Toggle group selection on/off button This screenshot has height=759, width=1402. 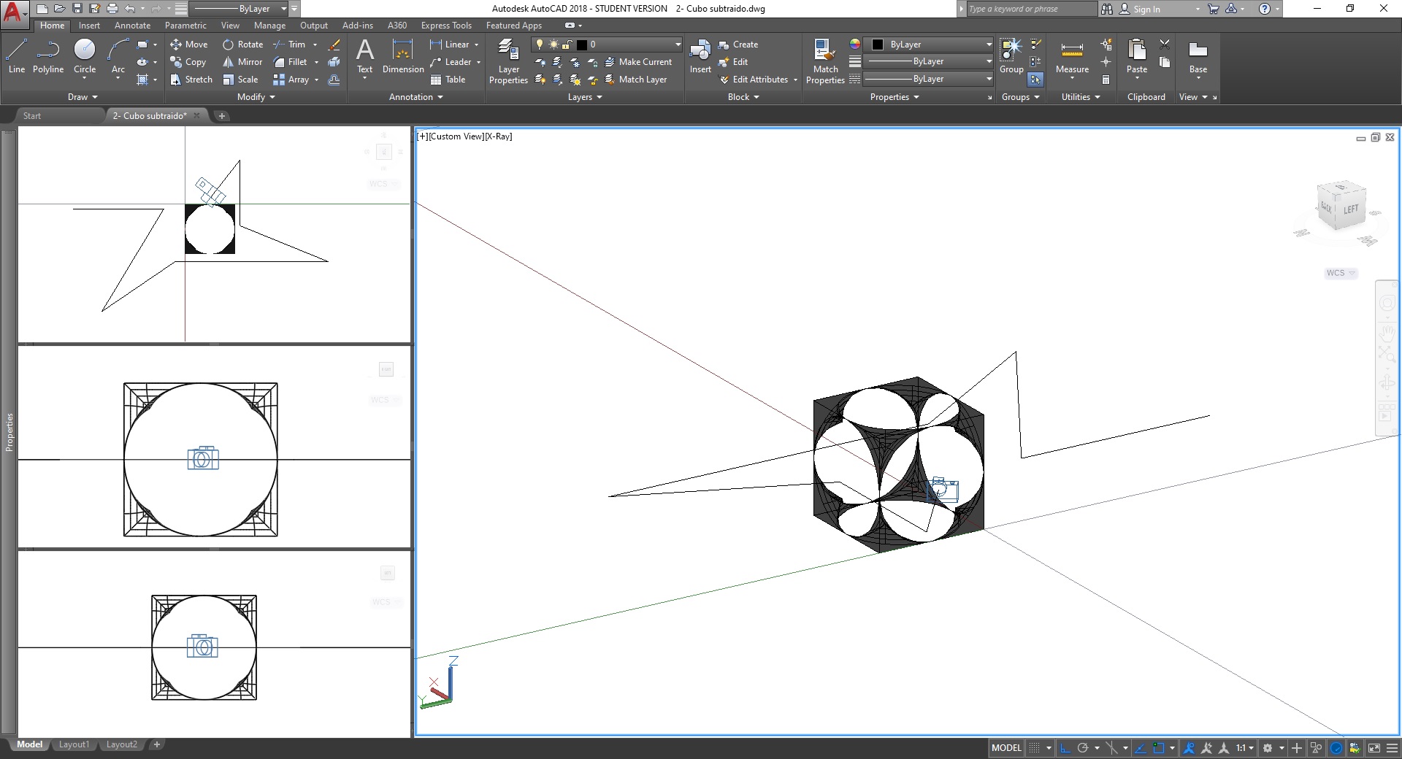(x=1035, y=80)
